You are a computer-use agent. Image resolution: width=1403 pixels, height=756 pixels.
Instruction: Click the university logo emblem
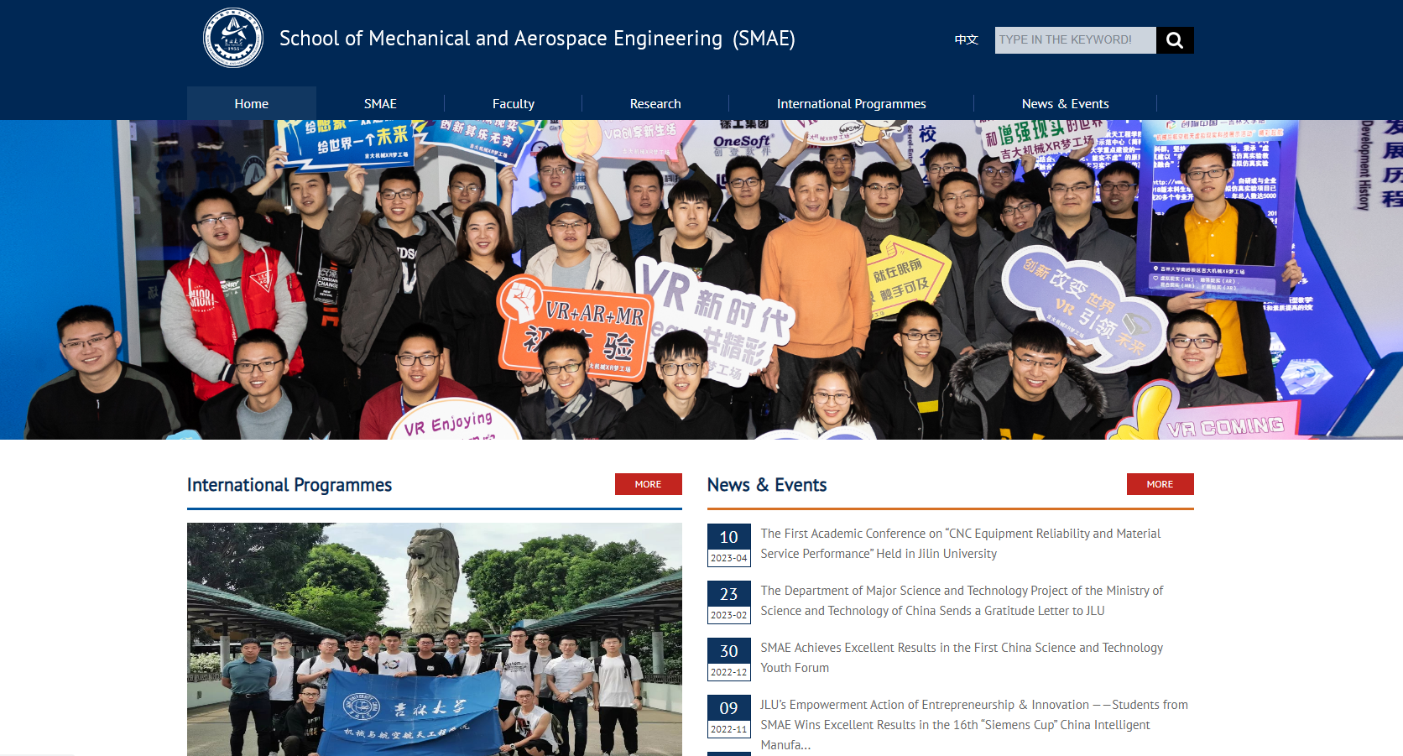233,38
